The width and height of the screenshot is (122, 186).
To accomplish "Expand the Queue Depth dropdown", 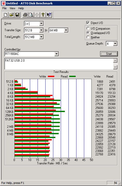I will (x=115, y=44).
